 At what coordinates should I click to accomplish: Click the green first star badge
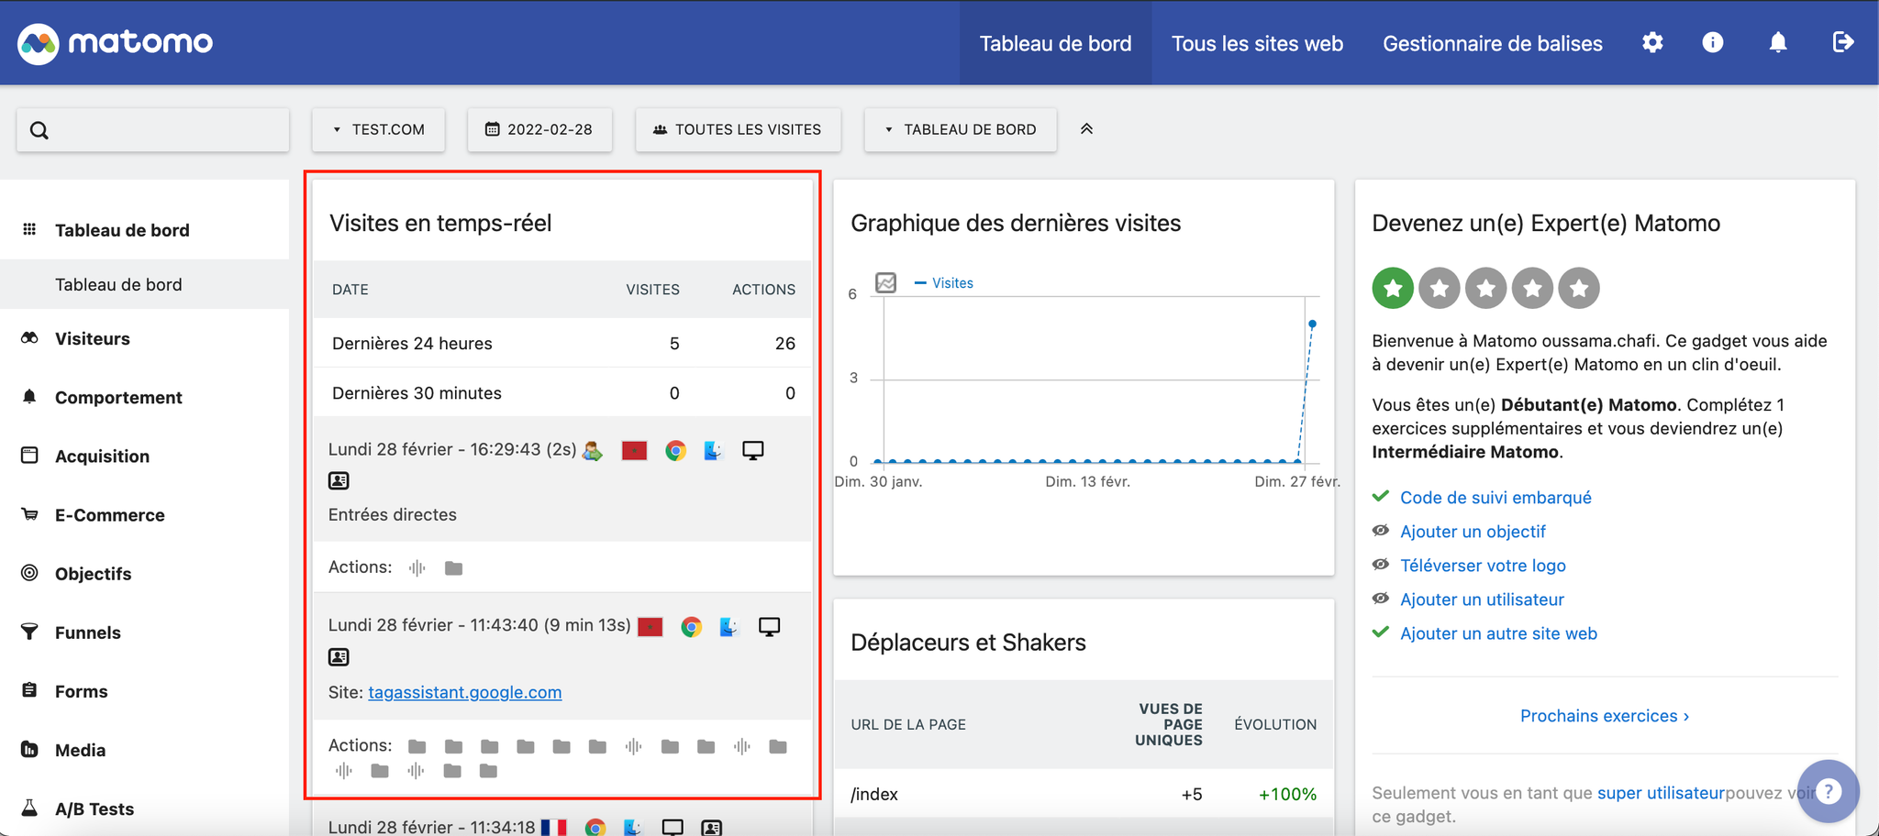coord(1393,288)
